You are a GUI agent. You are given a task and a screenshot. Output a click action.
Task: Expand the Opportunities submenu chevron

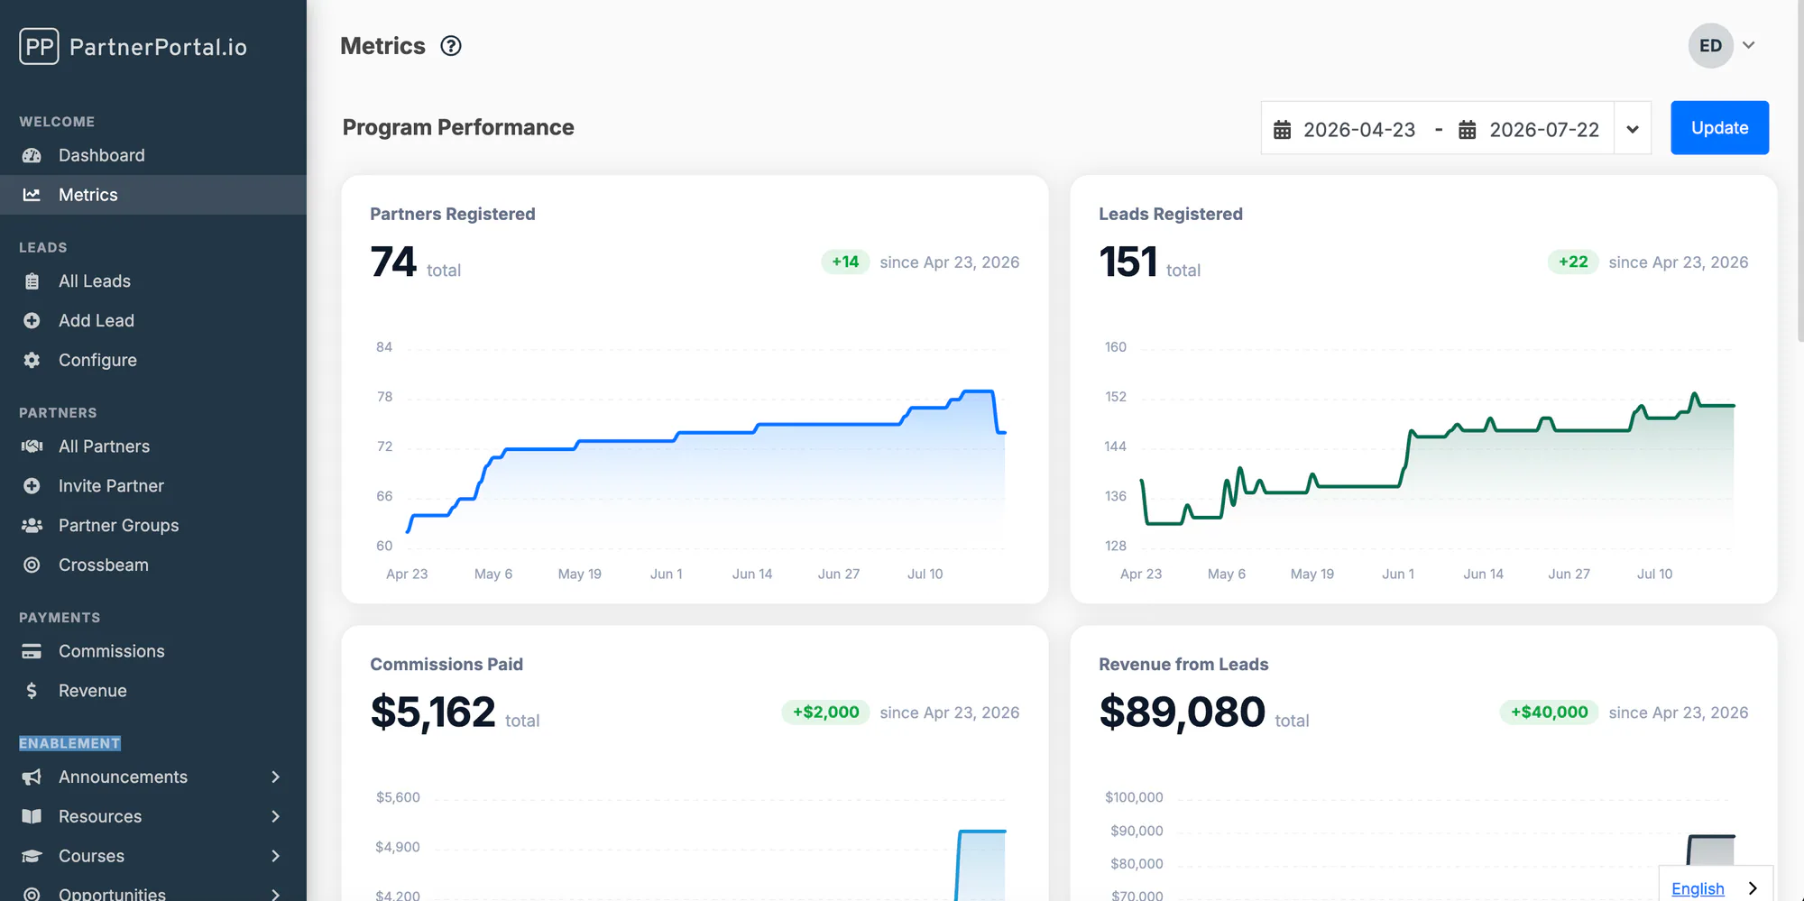pyautogui.click(x=276, y=894)
